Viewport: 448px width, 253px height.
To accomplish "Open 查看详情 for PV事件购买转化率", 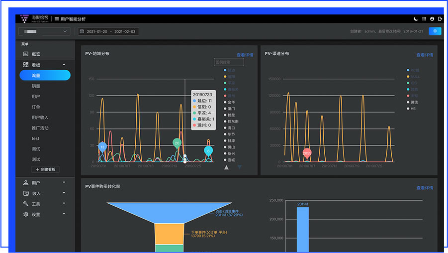I will coord(425,188).
